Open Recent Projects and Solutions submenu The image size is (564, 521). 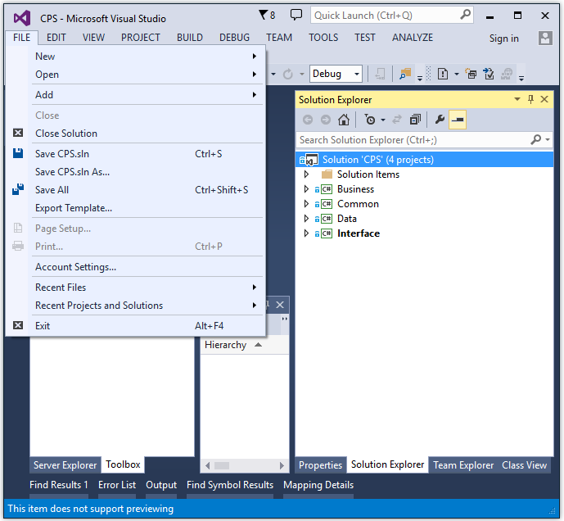[147, 306]
